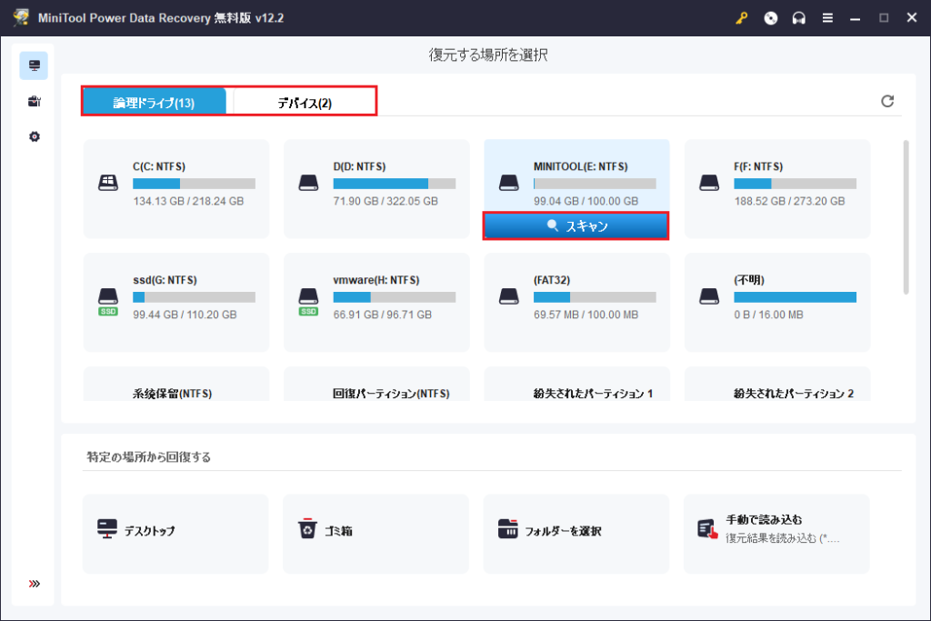Switch to the 論理ドライブ(13) tab
This screenshot has height=621, width=931.
coord(154,103)
